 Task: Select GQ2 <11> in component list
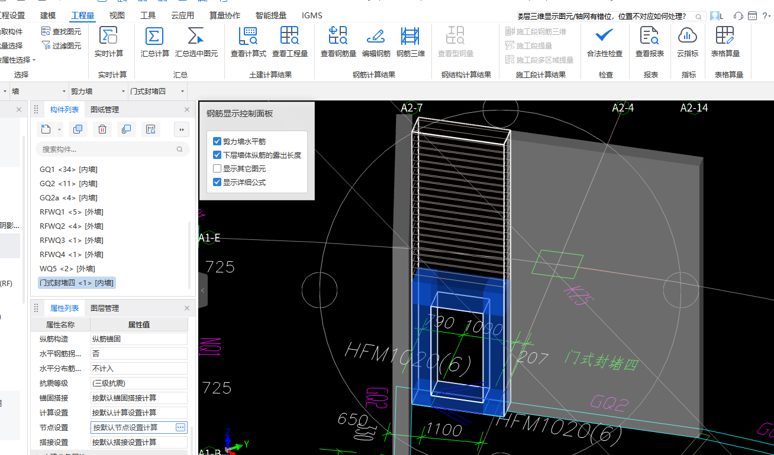pos(69,183)
